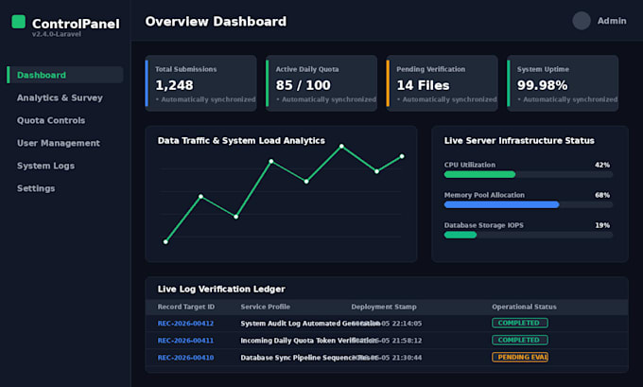
Task: Click the Operational Status column header
Action: [524, 307]
